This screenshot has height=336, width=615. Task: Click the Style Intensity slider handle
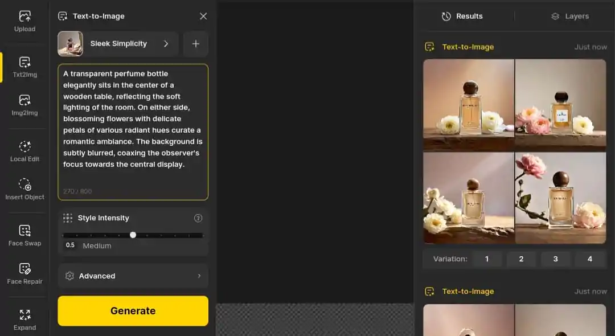(133, 235)
